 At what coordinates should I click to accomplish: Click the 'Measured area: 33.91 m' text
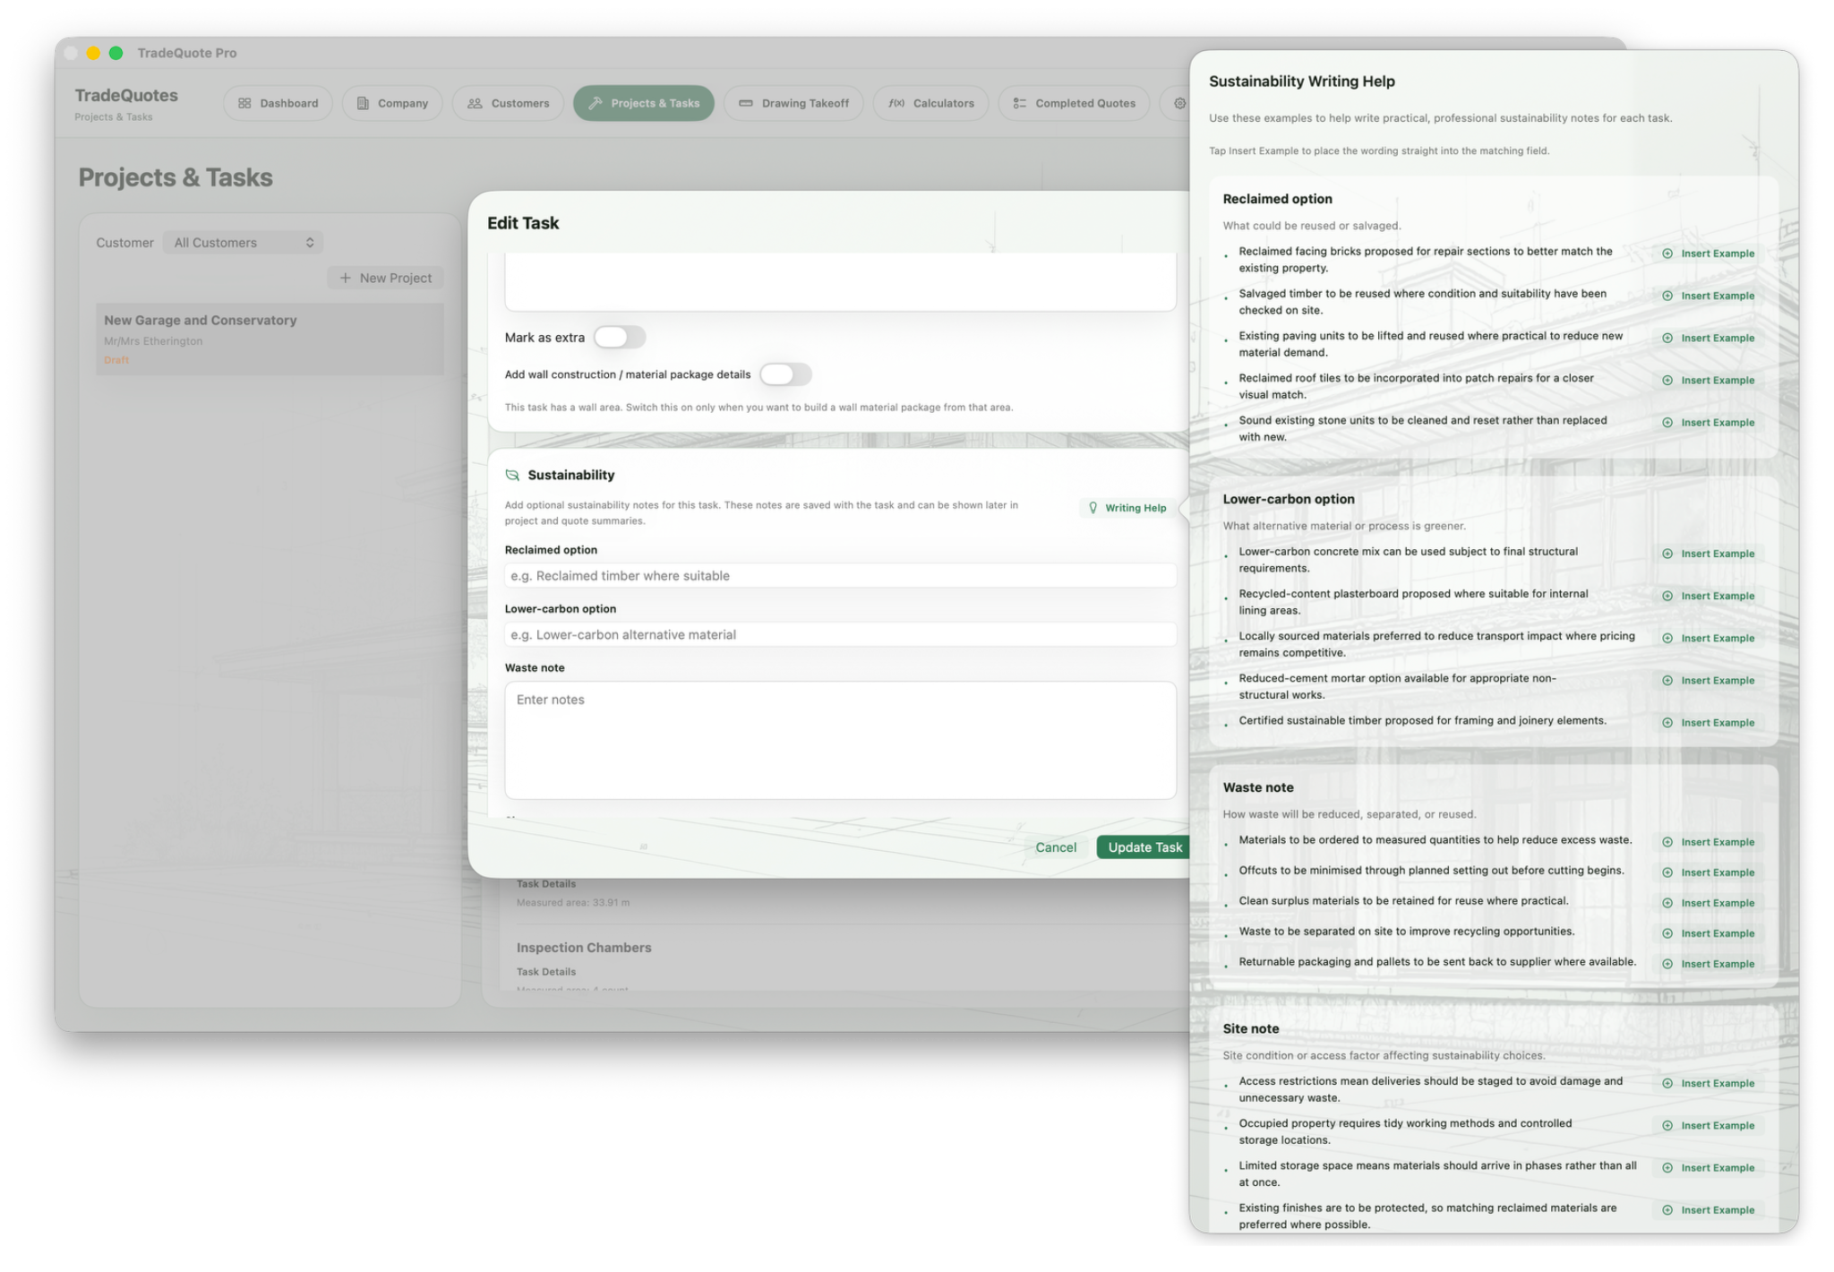(x=573, y=903)
